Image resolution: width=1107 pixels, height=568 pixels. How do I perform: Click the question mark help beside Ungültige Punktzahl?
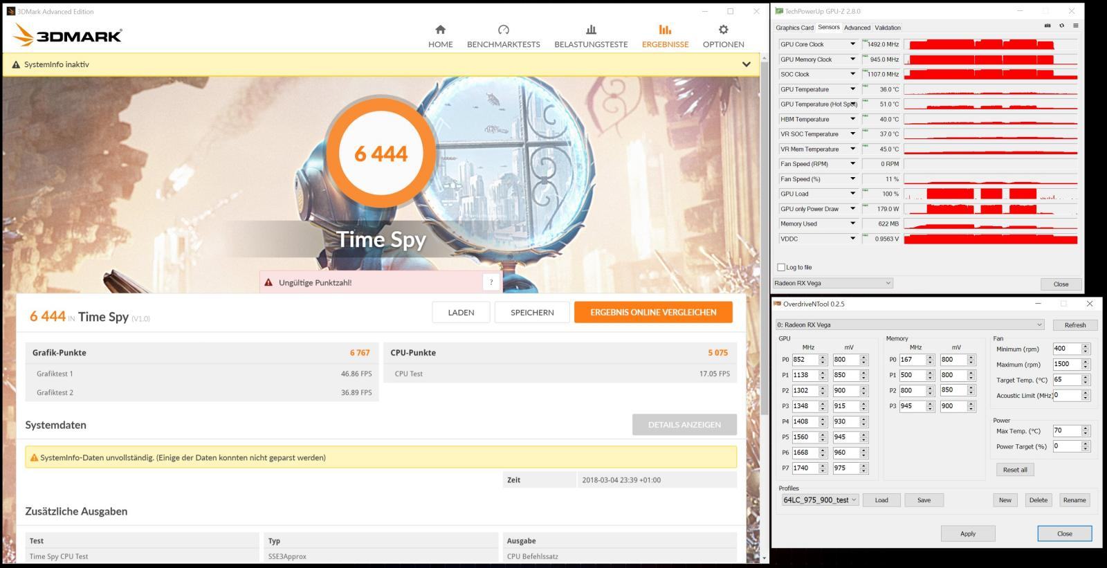click(491, 282)
